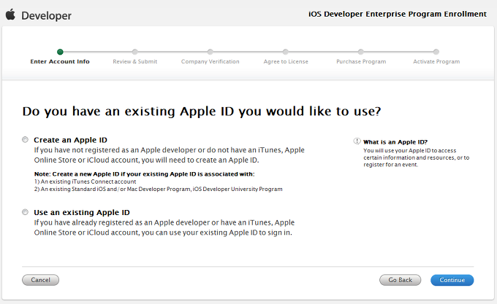This screenshot has height=304, width=497.
Task: Click the progress dot above Activate Program
Action: click(x=436, y=52)
